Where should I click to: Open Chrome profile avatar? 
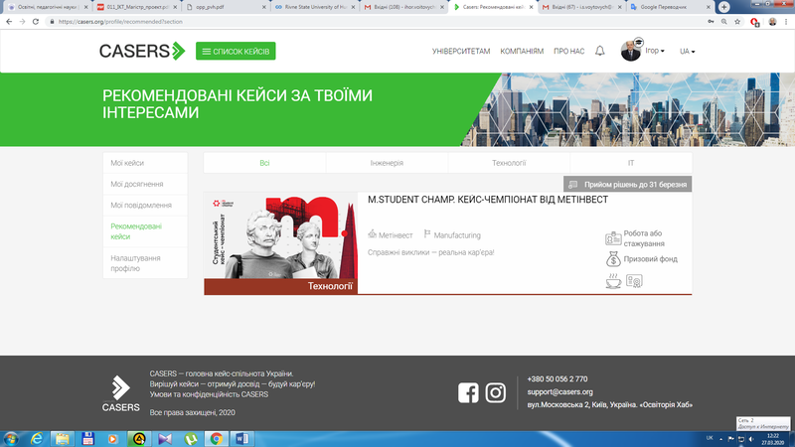click(x=772, y=22)
